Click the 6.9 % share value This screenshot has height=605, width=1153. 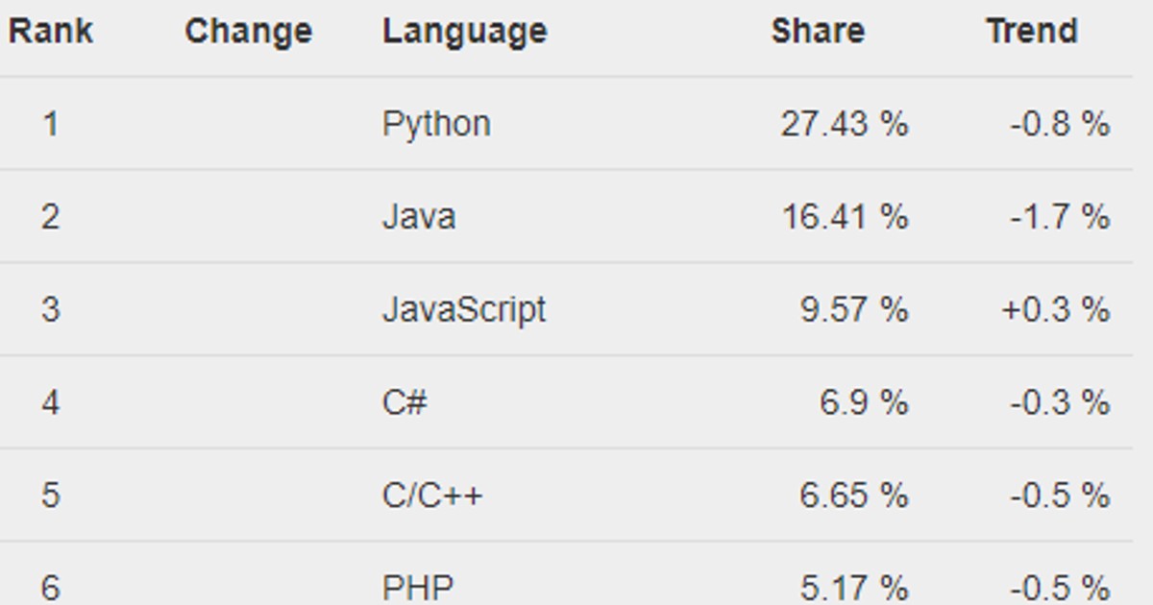tap(863, 402)
